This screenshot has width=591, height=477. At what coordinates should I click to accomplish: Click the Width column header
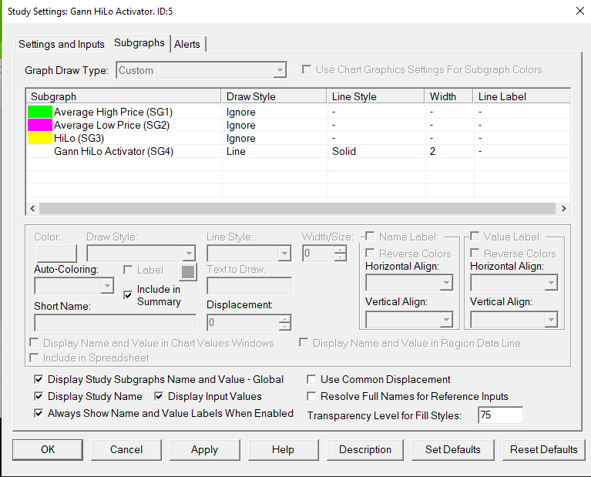tap(449, 96)
